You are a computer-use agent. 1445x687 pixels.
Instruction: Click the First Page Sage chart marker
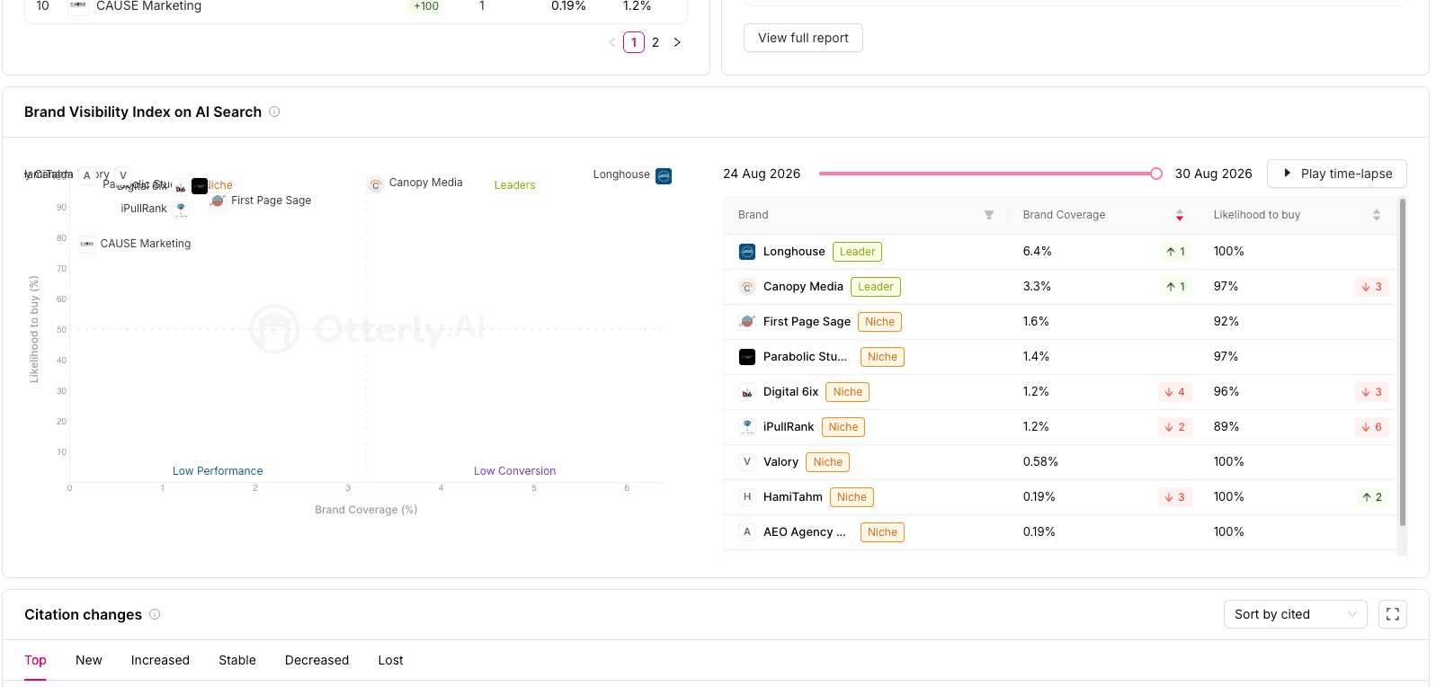pyautogui.click(x=218, y=201)
